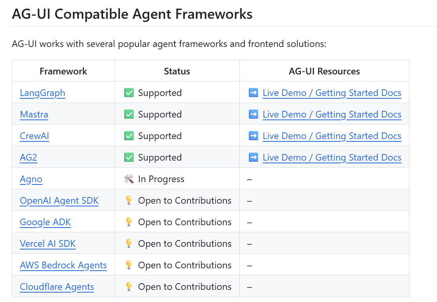The height and width of the screenshot is (302, 437).
Task: Open LangGraph's Live Demo / Getting Started Docs
Action: [332, 93]
